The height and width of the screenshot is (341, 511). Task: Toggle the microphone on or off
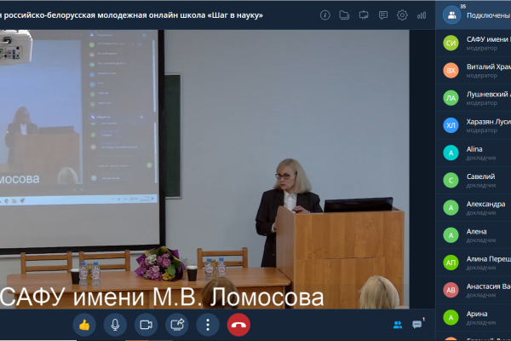point(114,324)
